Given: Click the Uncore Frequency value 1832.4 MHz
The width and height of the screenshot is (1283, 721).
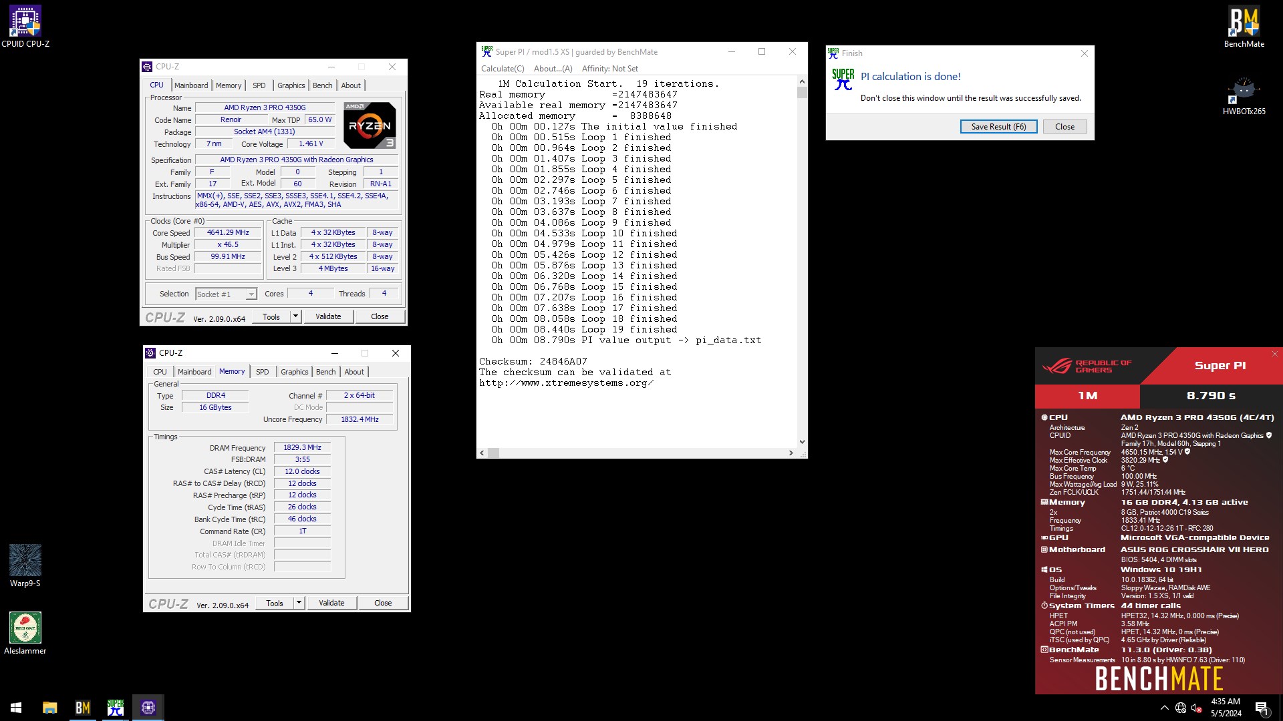Looking at the screenshot, I should tap(360, 420).
